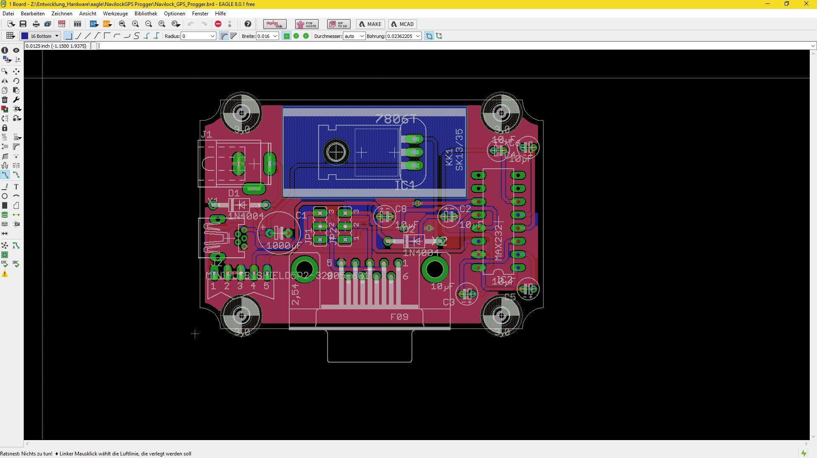Select the Delete trash tool

click(x=5, y=99)
